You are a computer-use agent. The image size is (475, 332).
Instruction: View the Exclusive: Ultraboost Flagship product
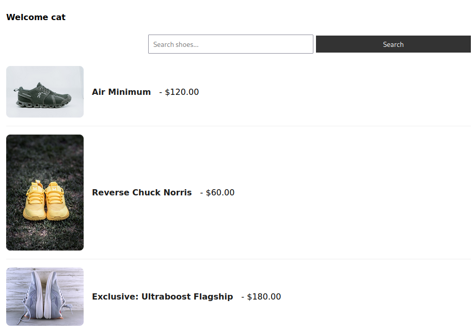(162, 296)
